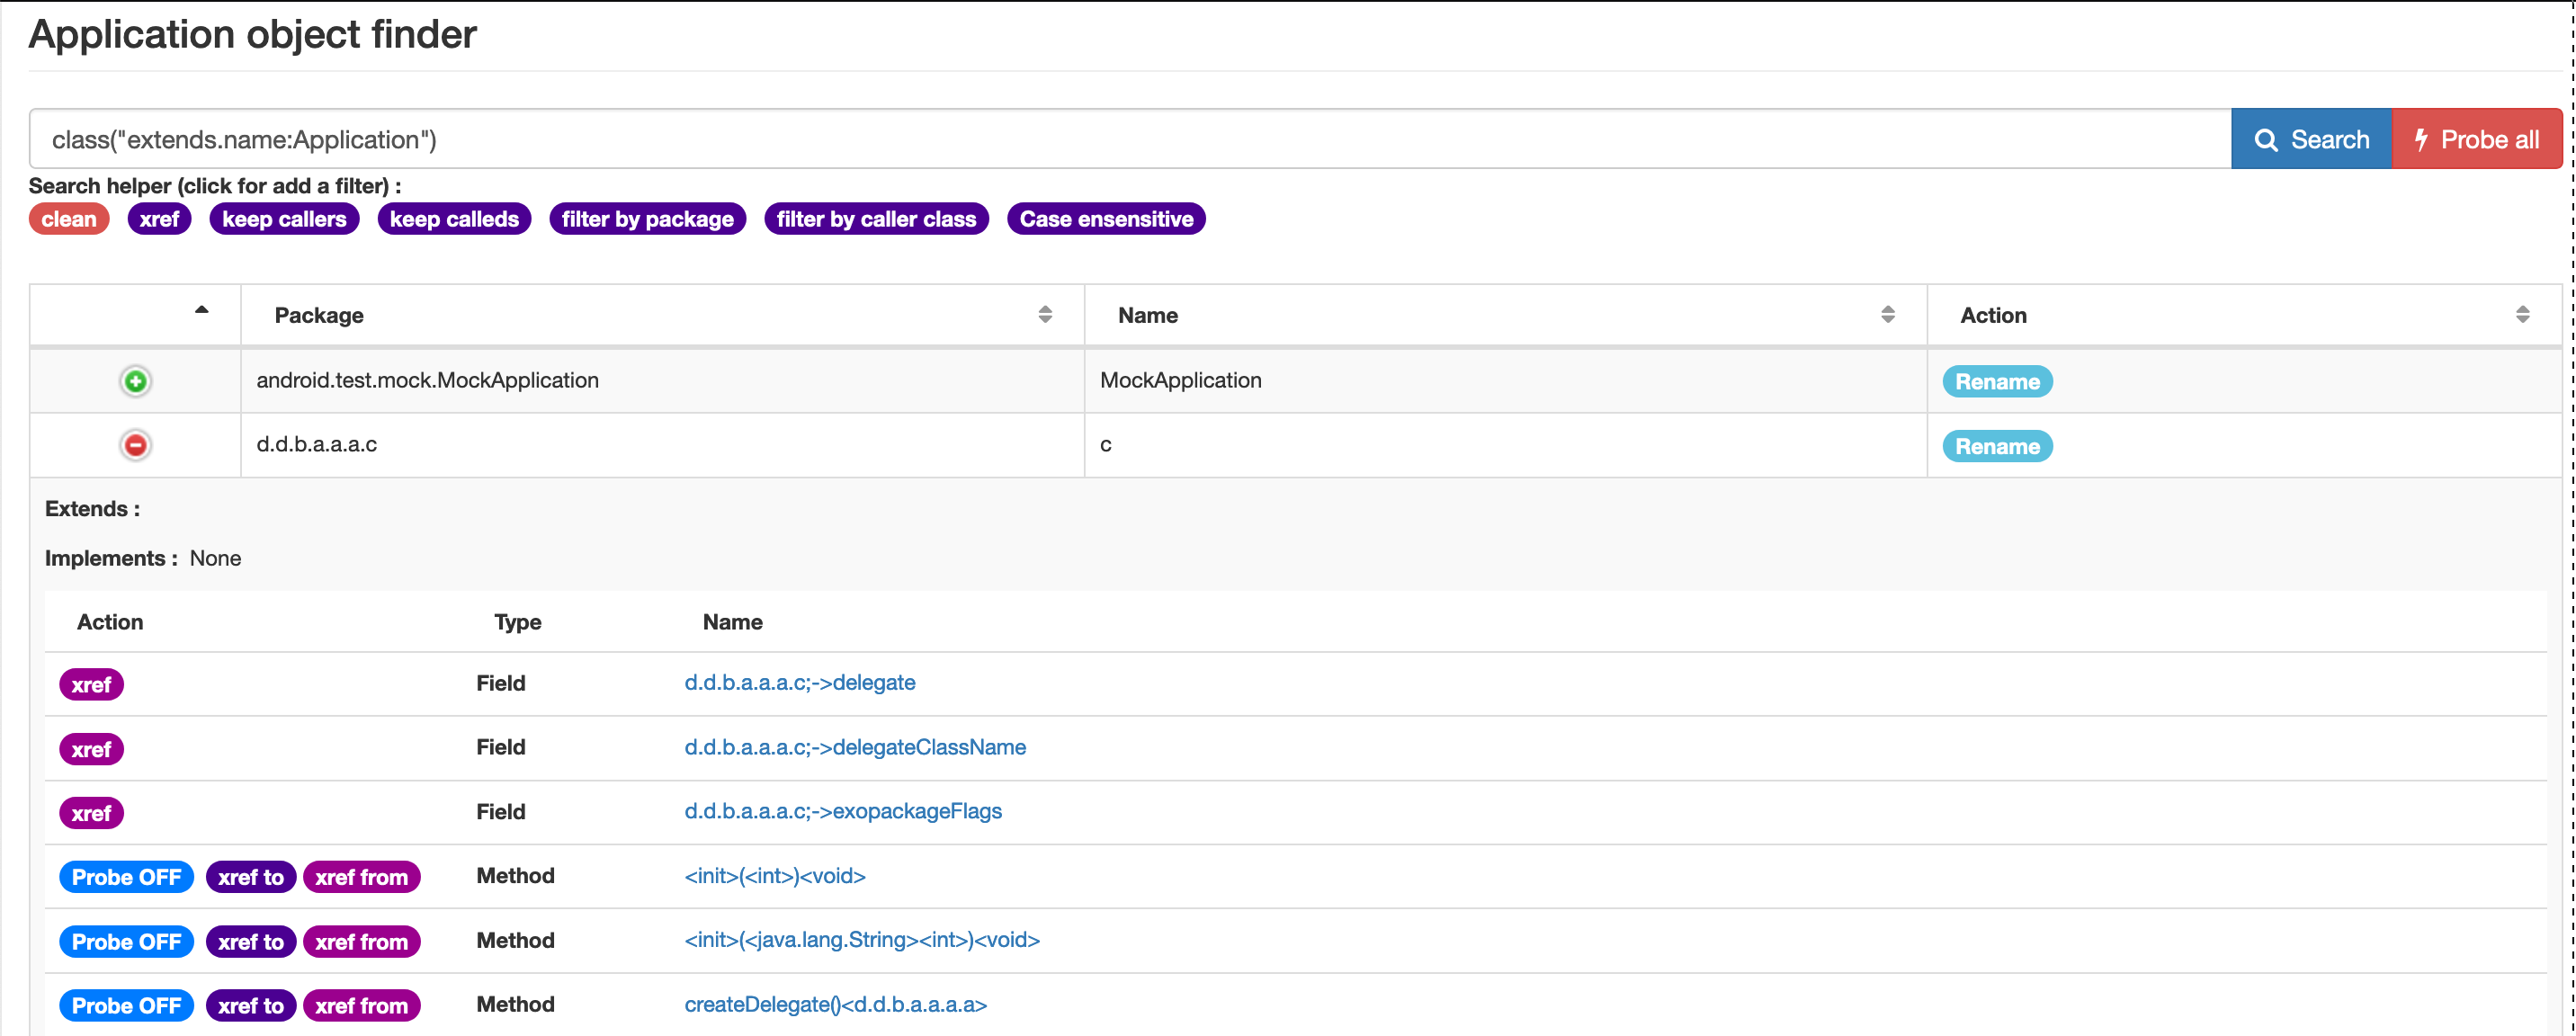Collapse the d.d.b.a.a.a.c row with red minus
This screenshot has height=1036, width=2576.
point(135,445)
